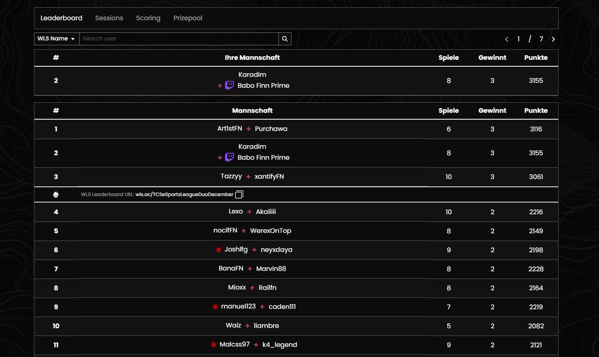This screenshot has width=599, height=357.
Task: Click the Twitch icon in Ihre Mannschaft row
Action: point(229,86)
